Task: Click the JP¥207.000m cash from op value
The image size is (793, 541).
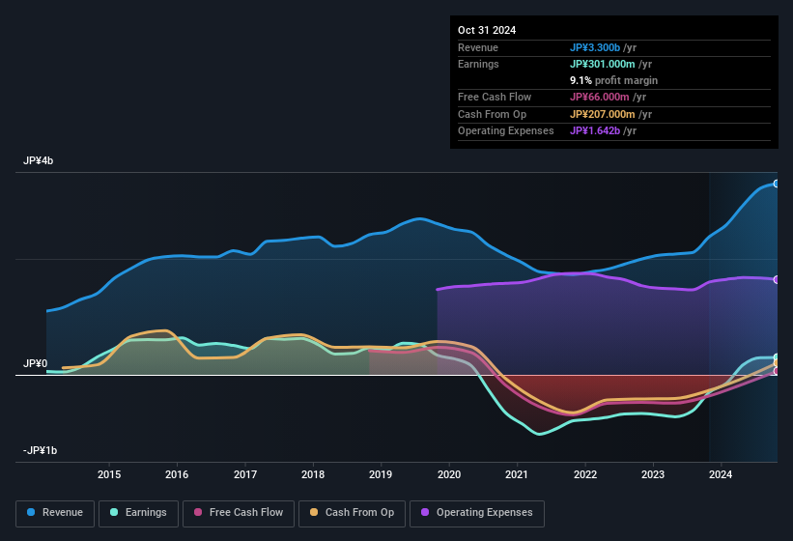Action: click(603, 114)
